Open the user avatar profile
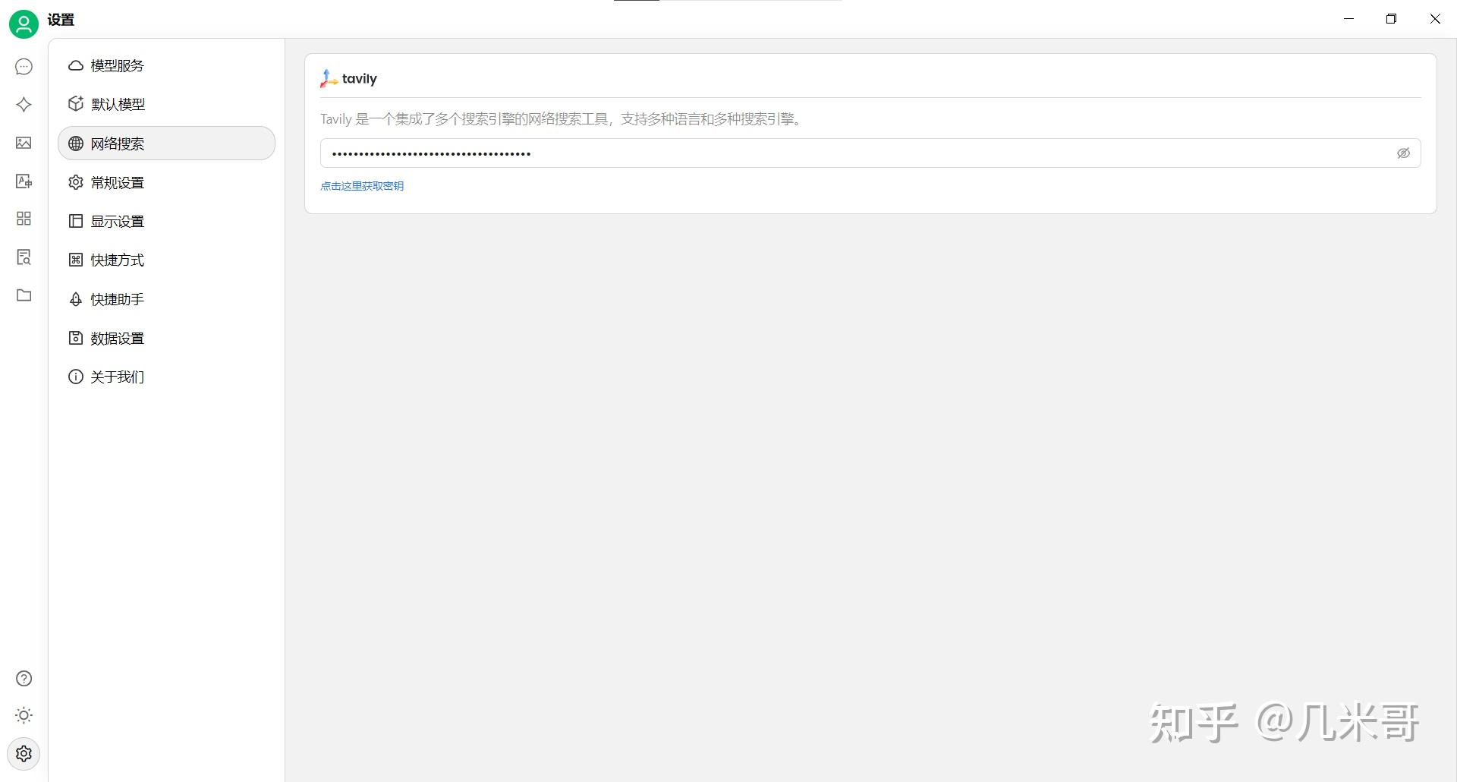This screenshot has height=782, width=1457. tap(24, 24)
